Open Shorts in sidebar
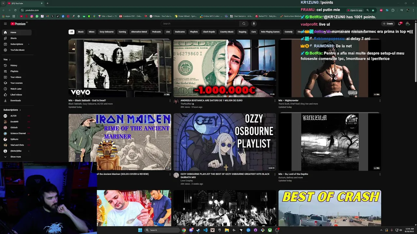 pyautogui.click(x=16, y=38)
